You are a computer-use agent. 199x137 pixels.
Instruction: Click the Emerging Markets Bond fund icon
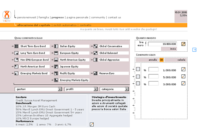point(16,73)
